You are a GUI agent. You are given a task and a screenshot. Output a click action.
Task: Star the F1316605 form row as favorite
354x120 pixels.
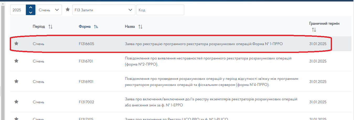pos(16,44)
